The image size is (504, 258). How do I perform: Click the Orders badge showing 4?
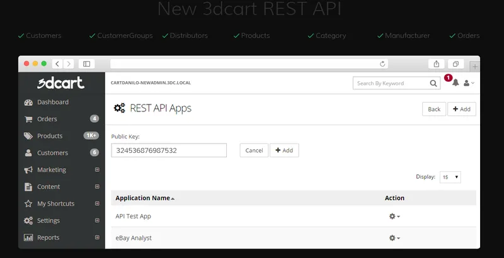tap(94, 119)
